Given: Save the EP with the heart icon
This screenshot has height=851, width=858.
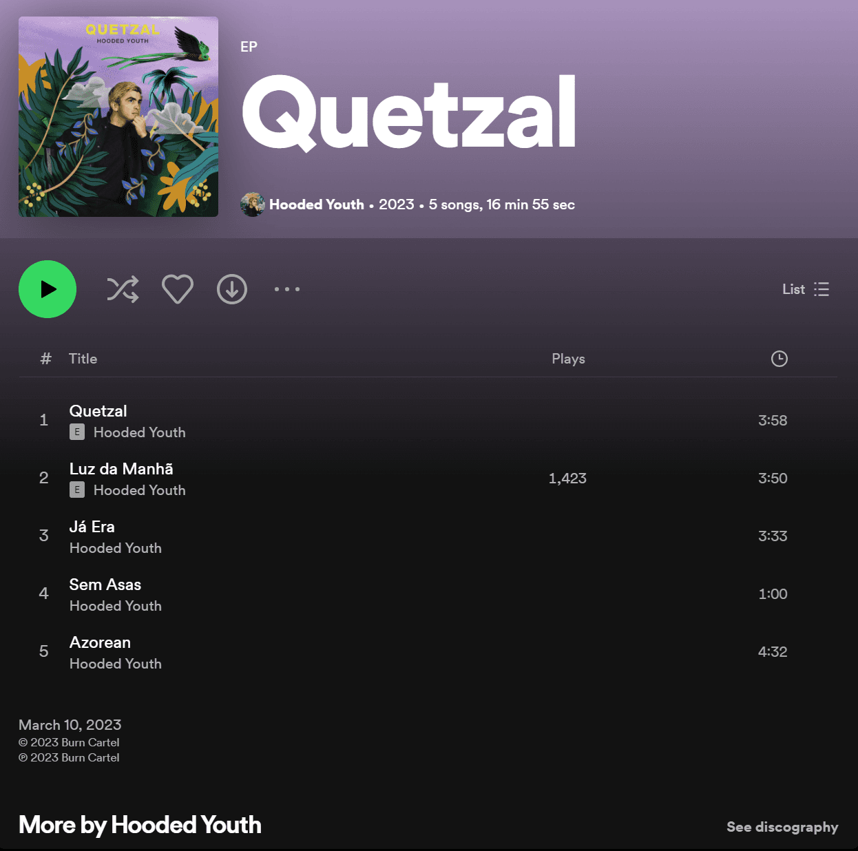Looking at the screenshot, I should tap(177, 289).
